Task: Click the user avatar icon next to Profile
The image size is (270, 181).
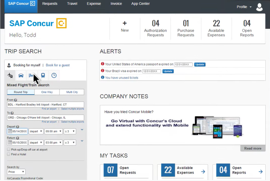Action: click(x=259, y=7)
